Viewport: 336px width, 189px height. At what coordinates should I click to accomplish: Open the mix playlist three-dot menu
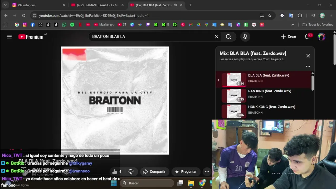coord(308,66)
